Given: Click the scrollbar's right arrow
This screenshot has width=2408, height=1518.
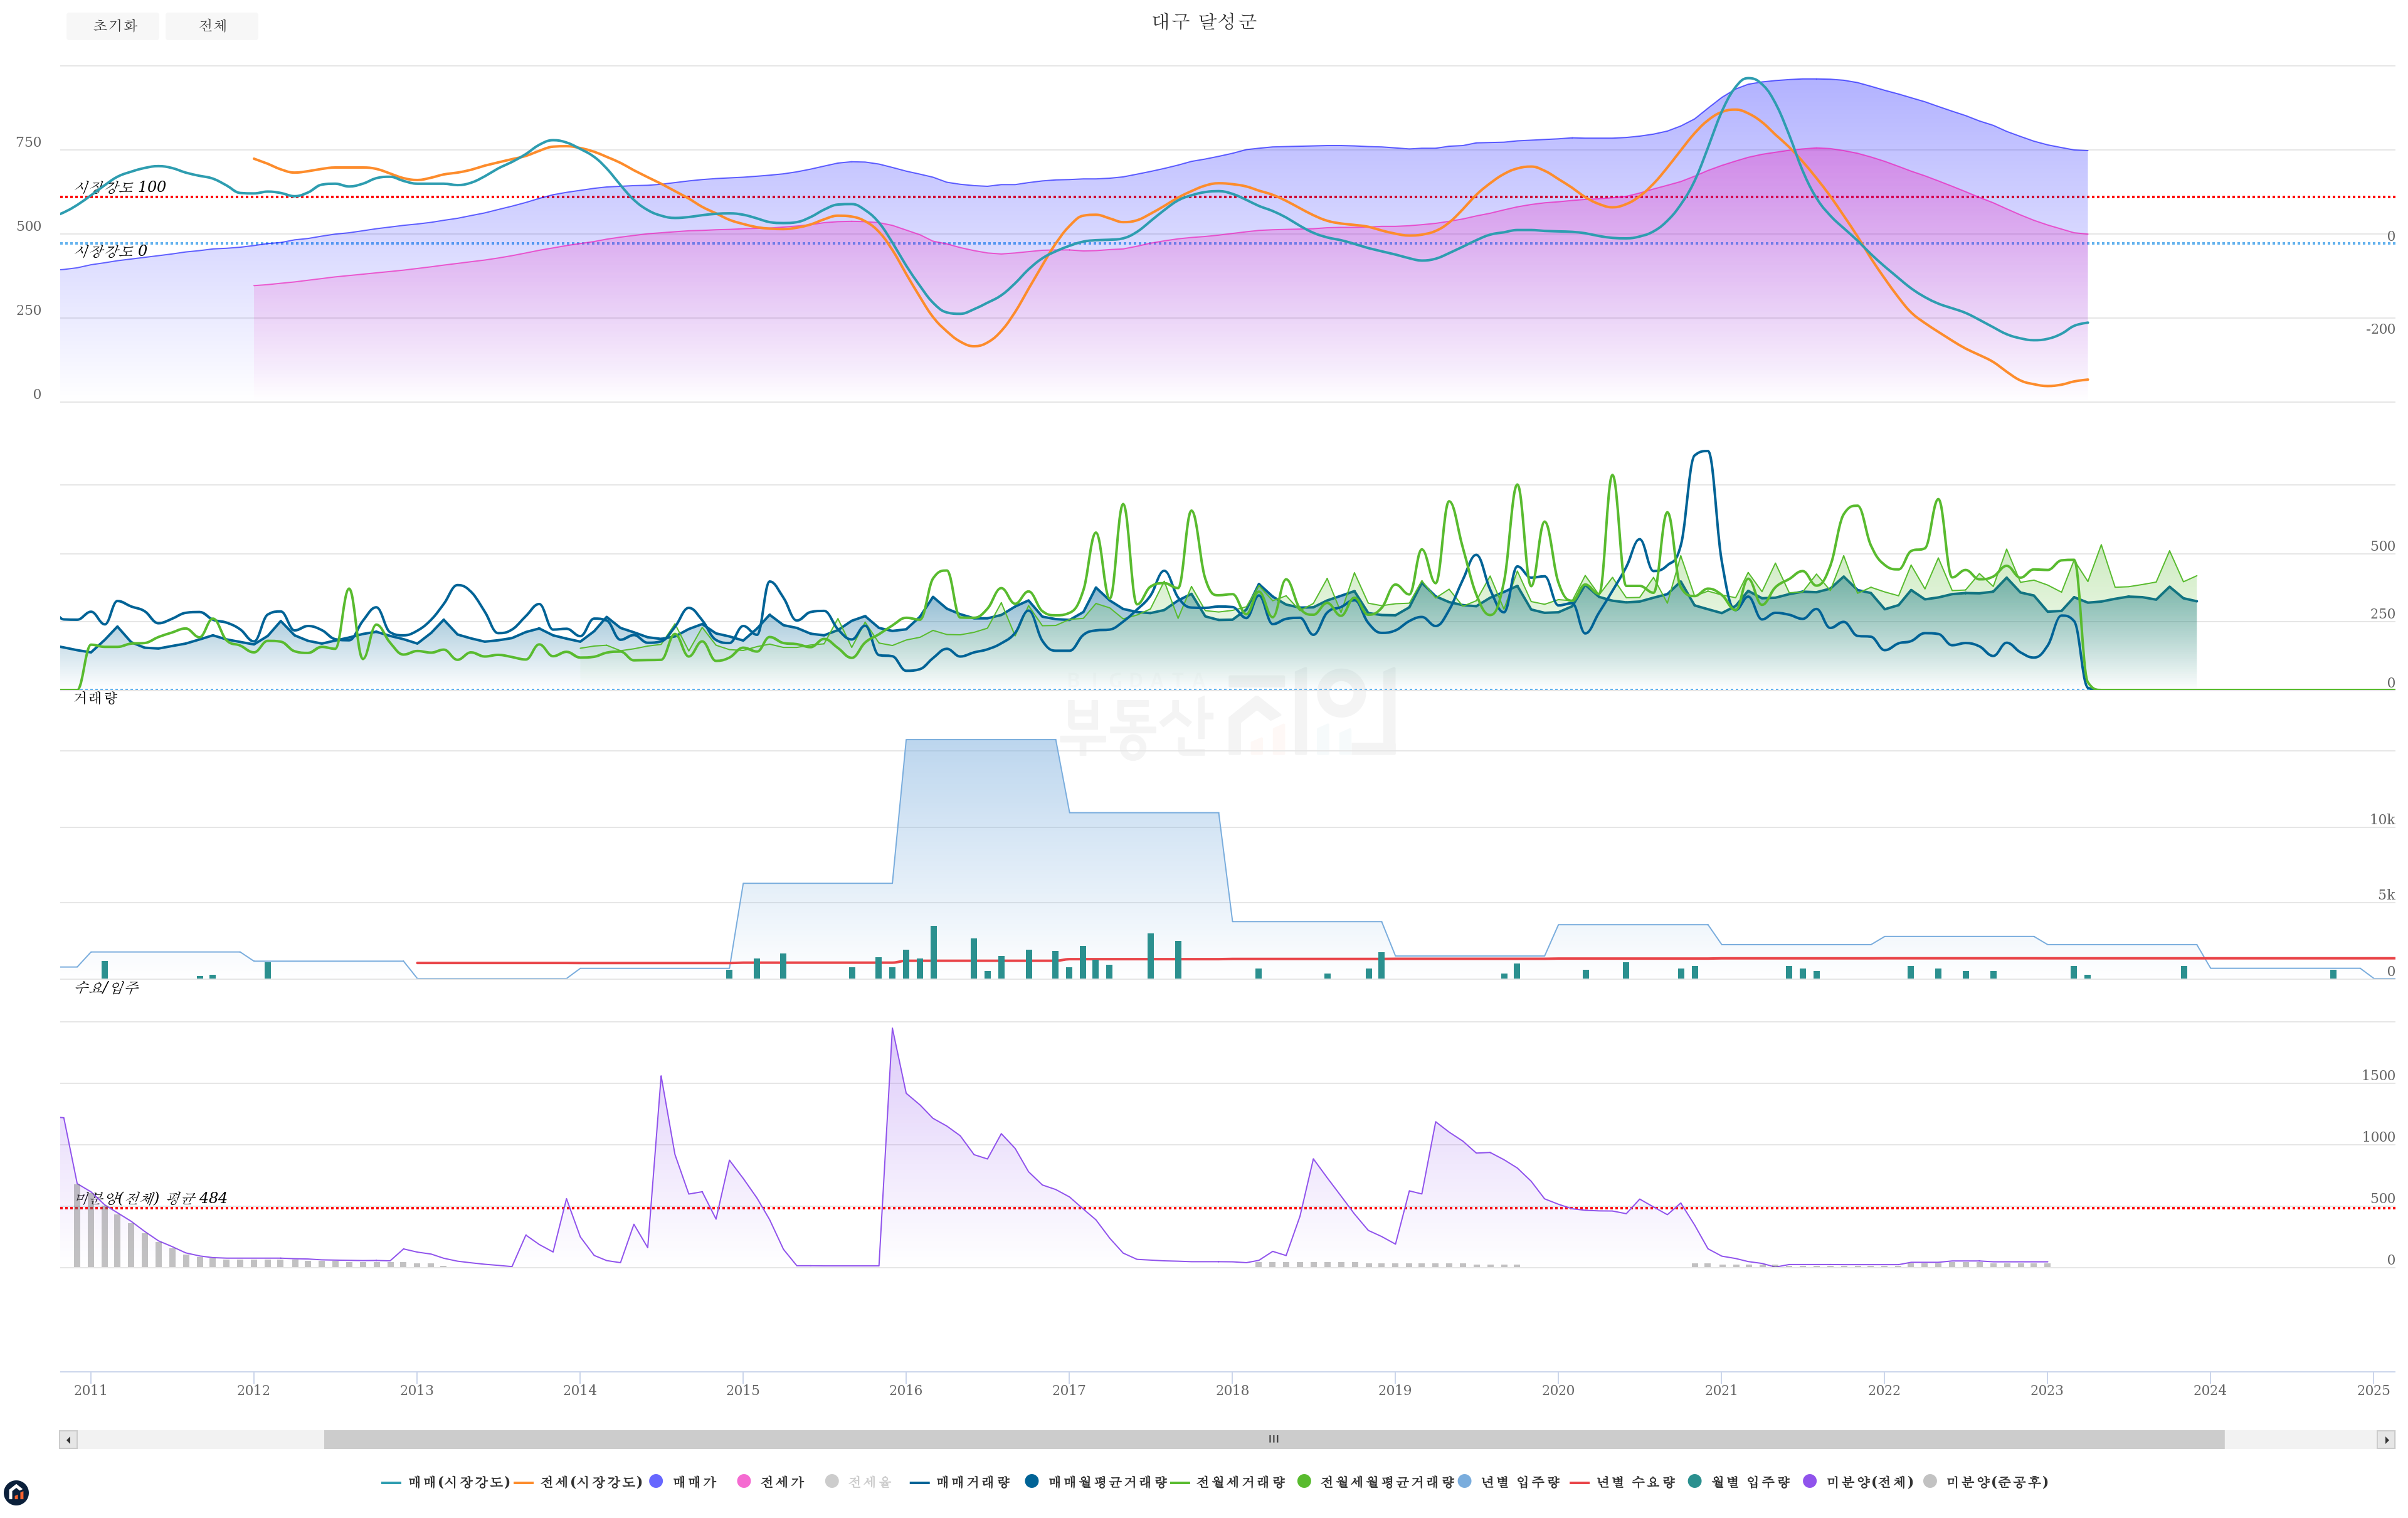Looking at the screenshot, I should [2386, 1440].
